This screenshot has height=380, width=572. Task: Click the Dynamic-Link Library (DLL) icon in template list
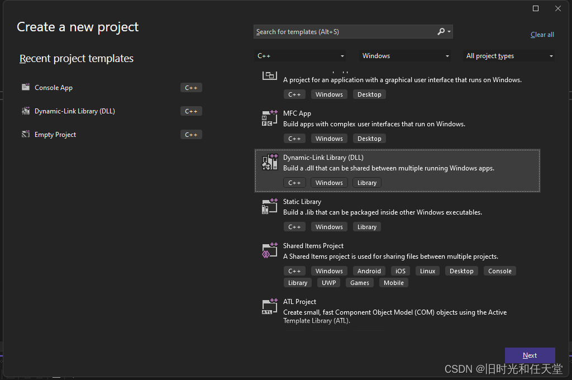tap(270, 163)
